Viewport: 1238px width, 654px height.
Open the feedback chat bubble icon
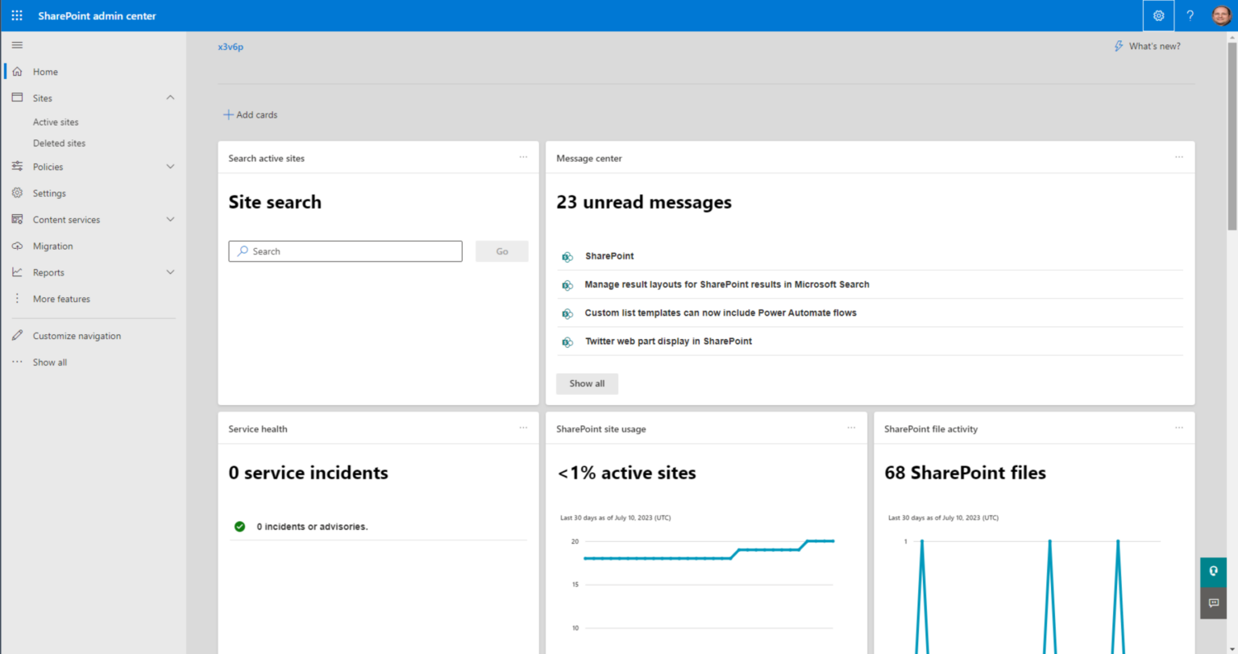tap(1213, 602)
